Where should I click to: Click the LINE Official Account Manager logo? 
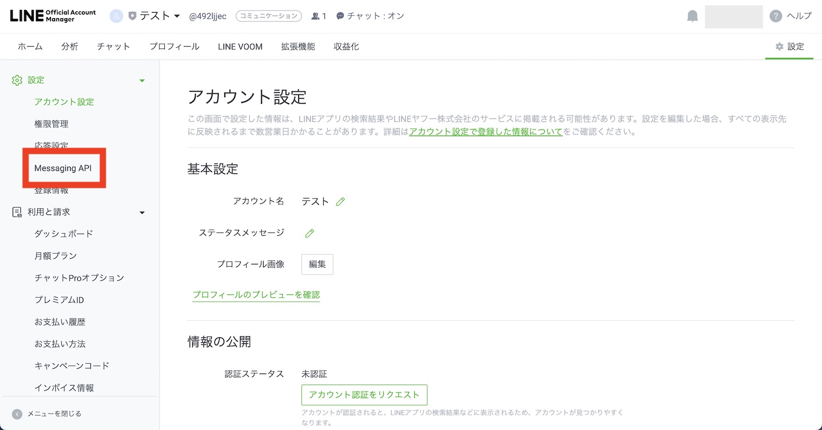point(53,16)
